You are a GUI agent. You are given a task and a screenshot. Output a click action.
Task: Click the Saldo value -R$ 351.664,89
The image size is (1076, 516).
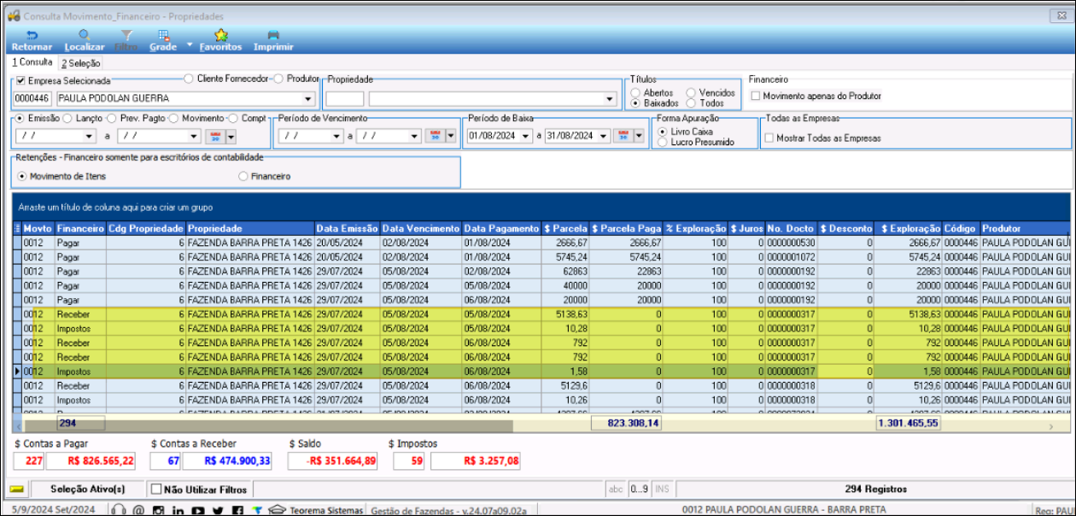(x=331, y=460)
